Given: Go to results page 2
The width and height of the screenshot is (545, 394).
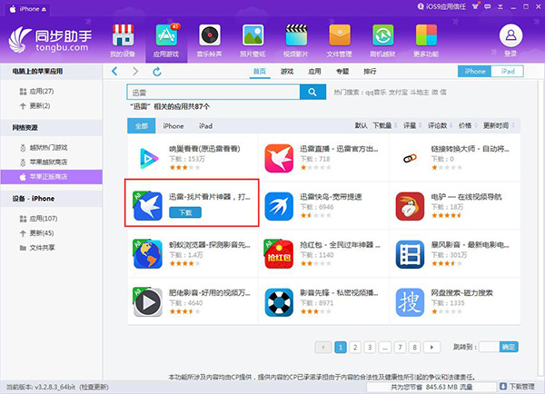Looking at the screenshot, I should coord(355,347).
